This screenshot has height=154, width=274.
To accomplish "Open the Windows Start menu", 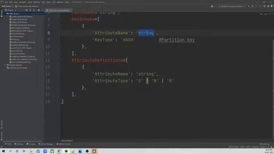I will tap(3, 151).
